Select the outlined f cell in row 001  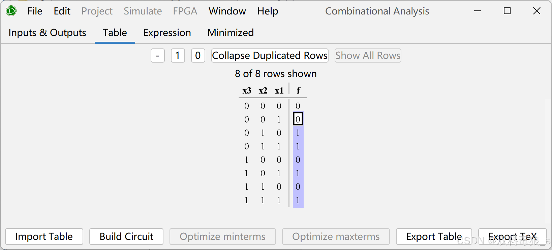click(298, 119)
